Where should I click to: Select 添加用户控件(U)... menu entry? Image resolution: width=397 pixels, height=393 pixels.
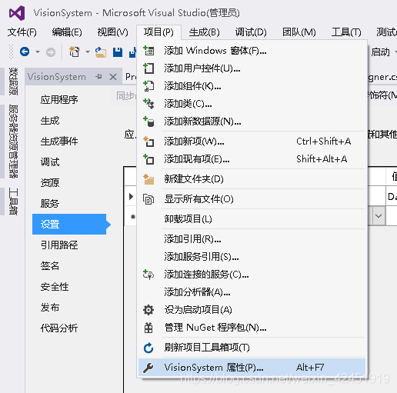click(252, 68)
